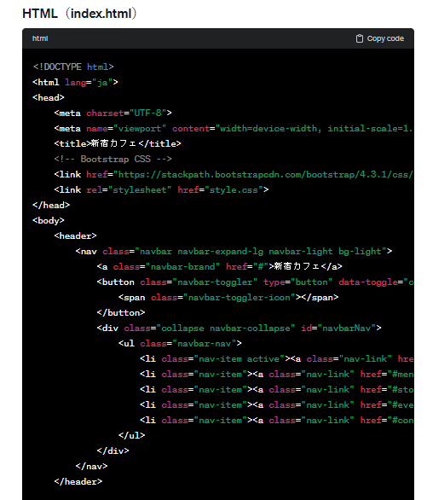The height and width of the screenshot is (500, 427).
Task: Click the Copy code button
Action: (379, 38)
